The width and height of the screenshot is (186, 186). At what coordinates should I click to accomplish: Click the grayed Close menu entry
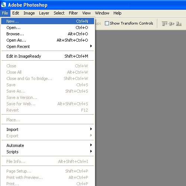coord(48,66)
